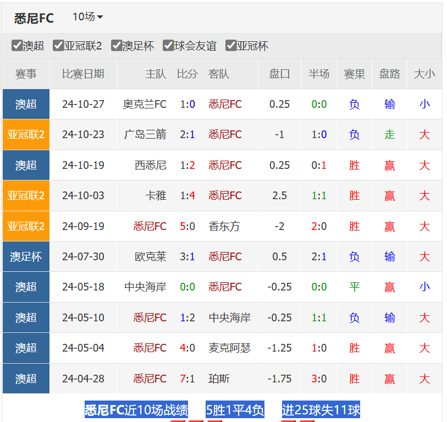This screenshot has width=447, height=422.
Task: Click the 半场 column header
Action: coord(319,74)
